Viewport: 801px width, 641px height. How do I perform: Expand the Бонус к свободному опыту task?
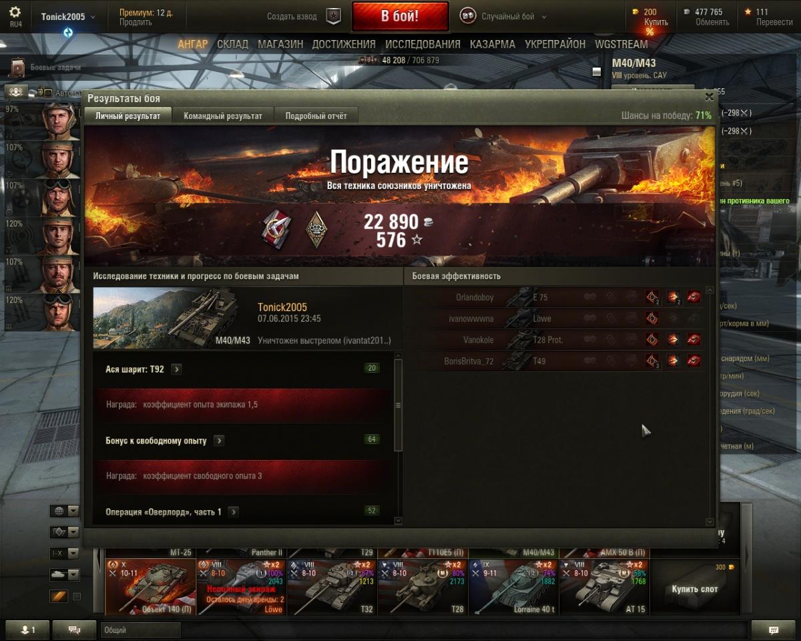click(x=219, y=441)
